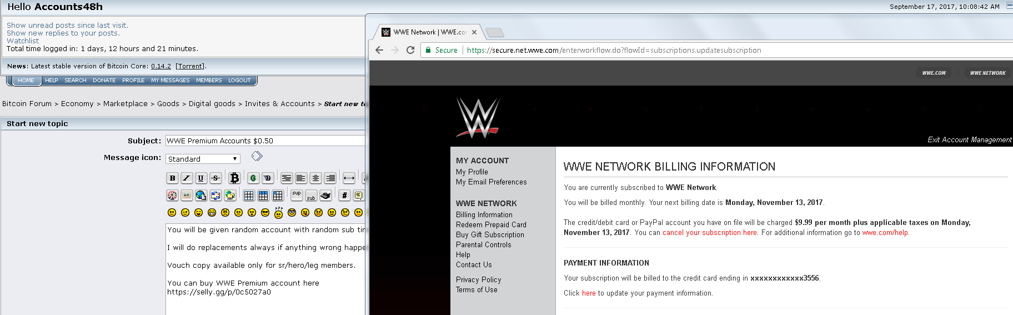This screenshot has height=315, width=1013.
Task: Apply shadow text effect
Action: tap(268, 178)
